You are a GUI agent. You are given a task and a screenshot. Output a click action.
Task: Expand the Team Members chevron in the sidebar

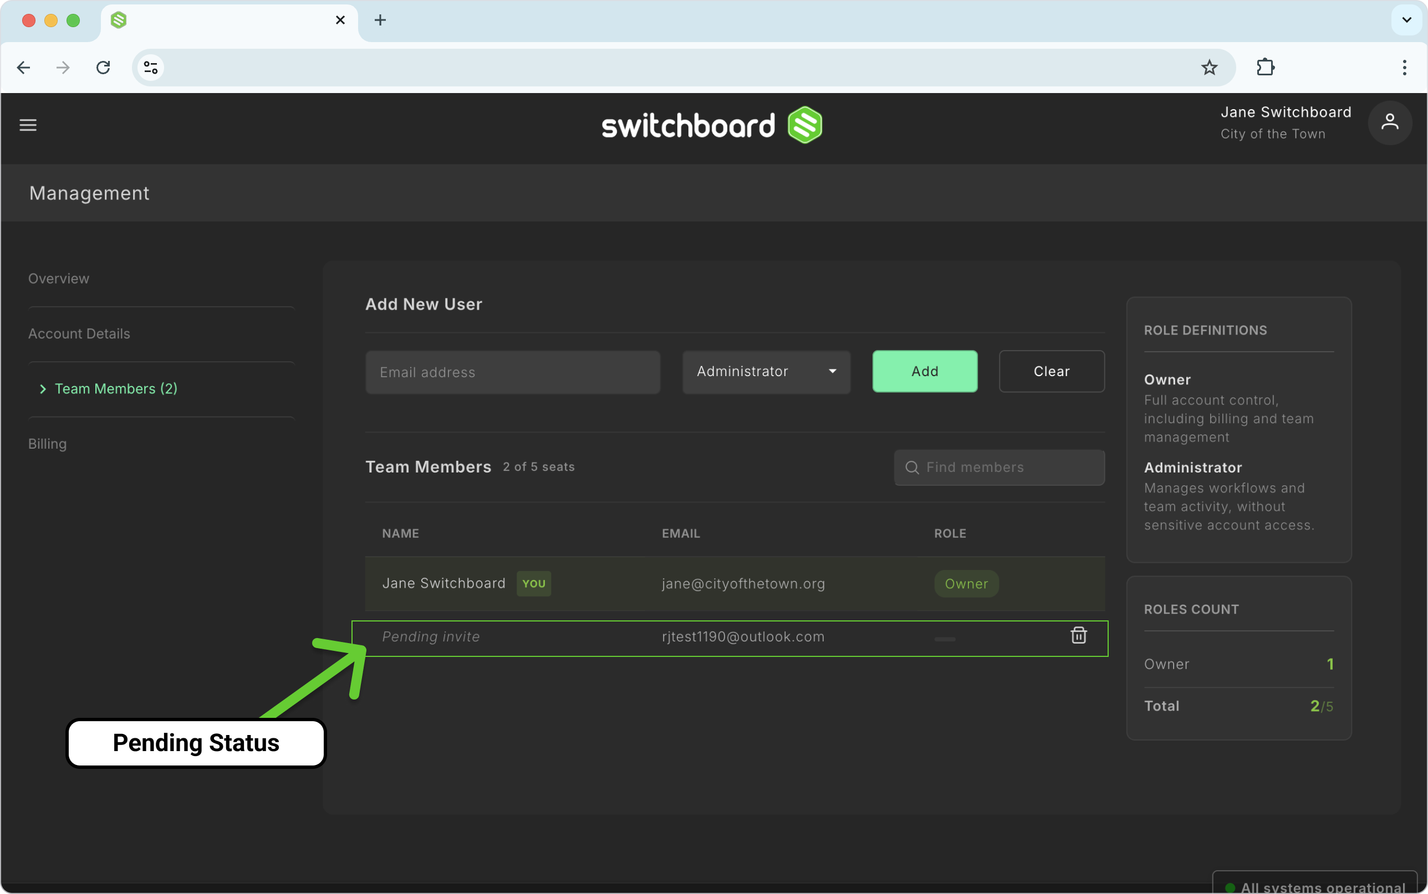pos(43,388)
